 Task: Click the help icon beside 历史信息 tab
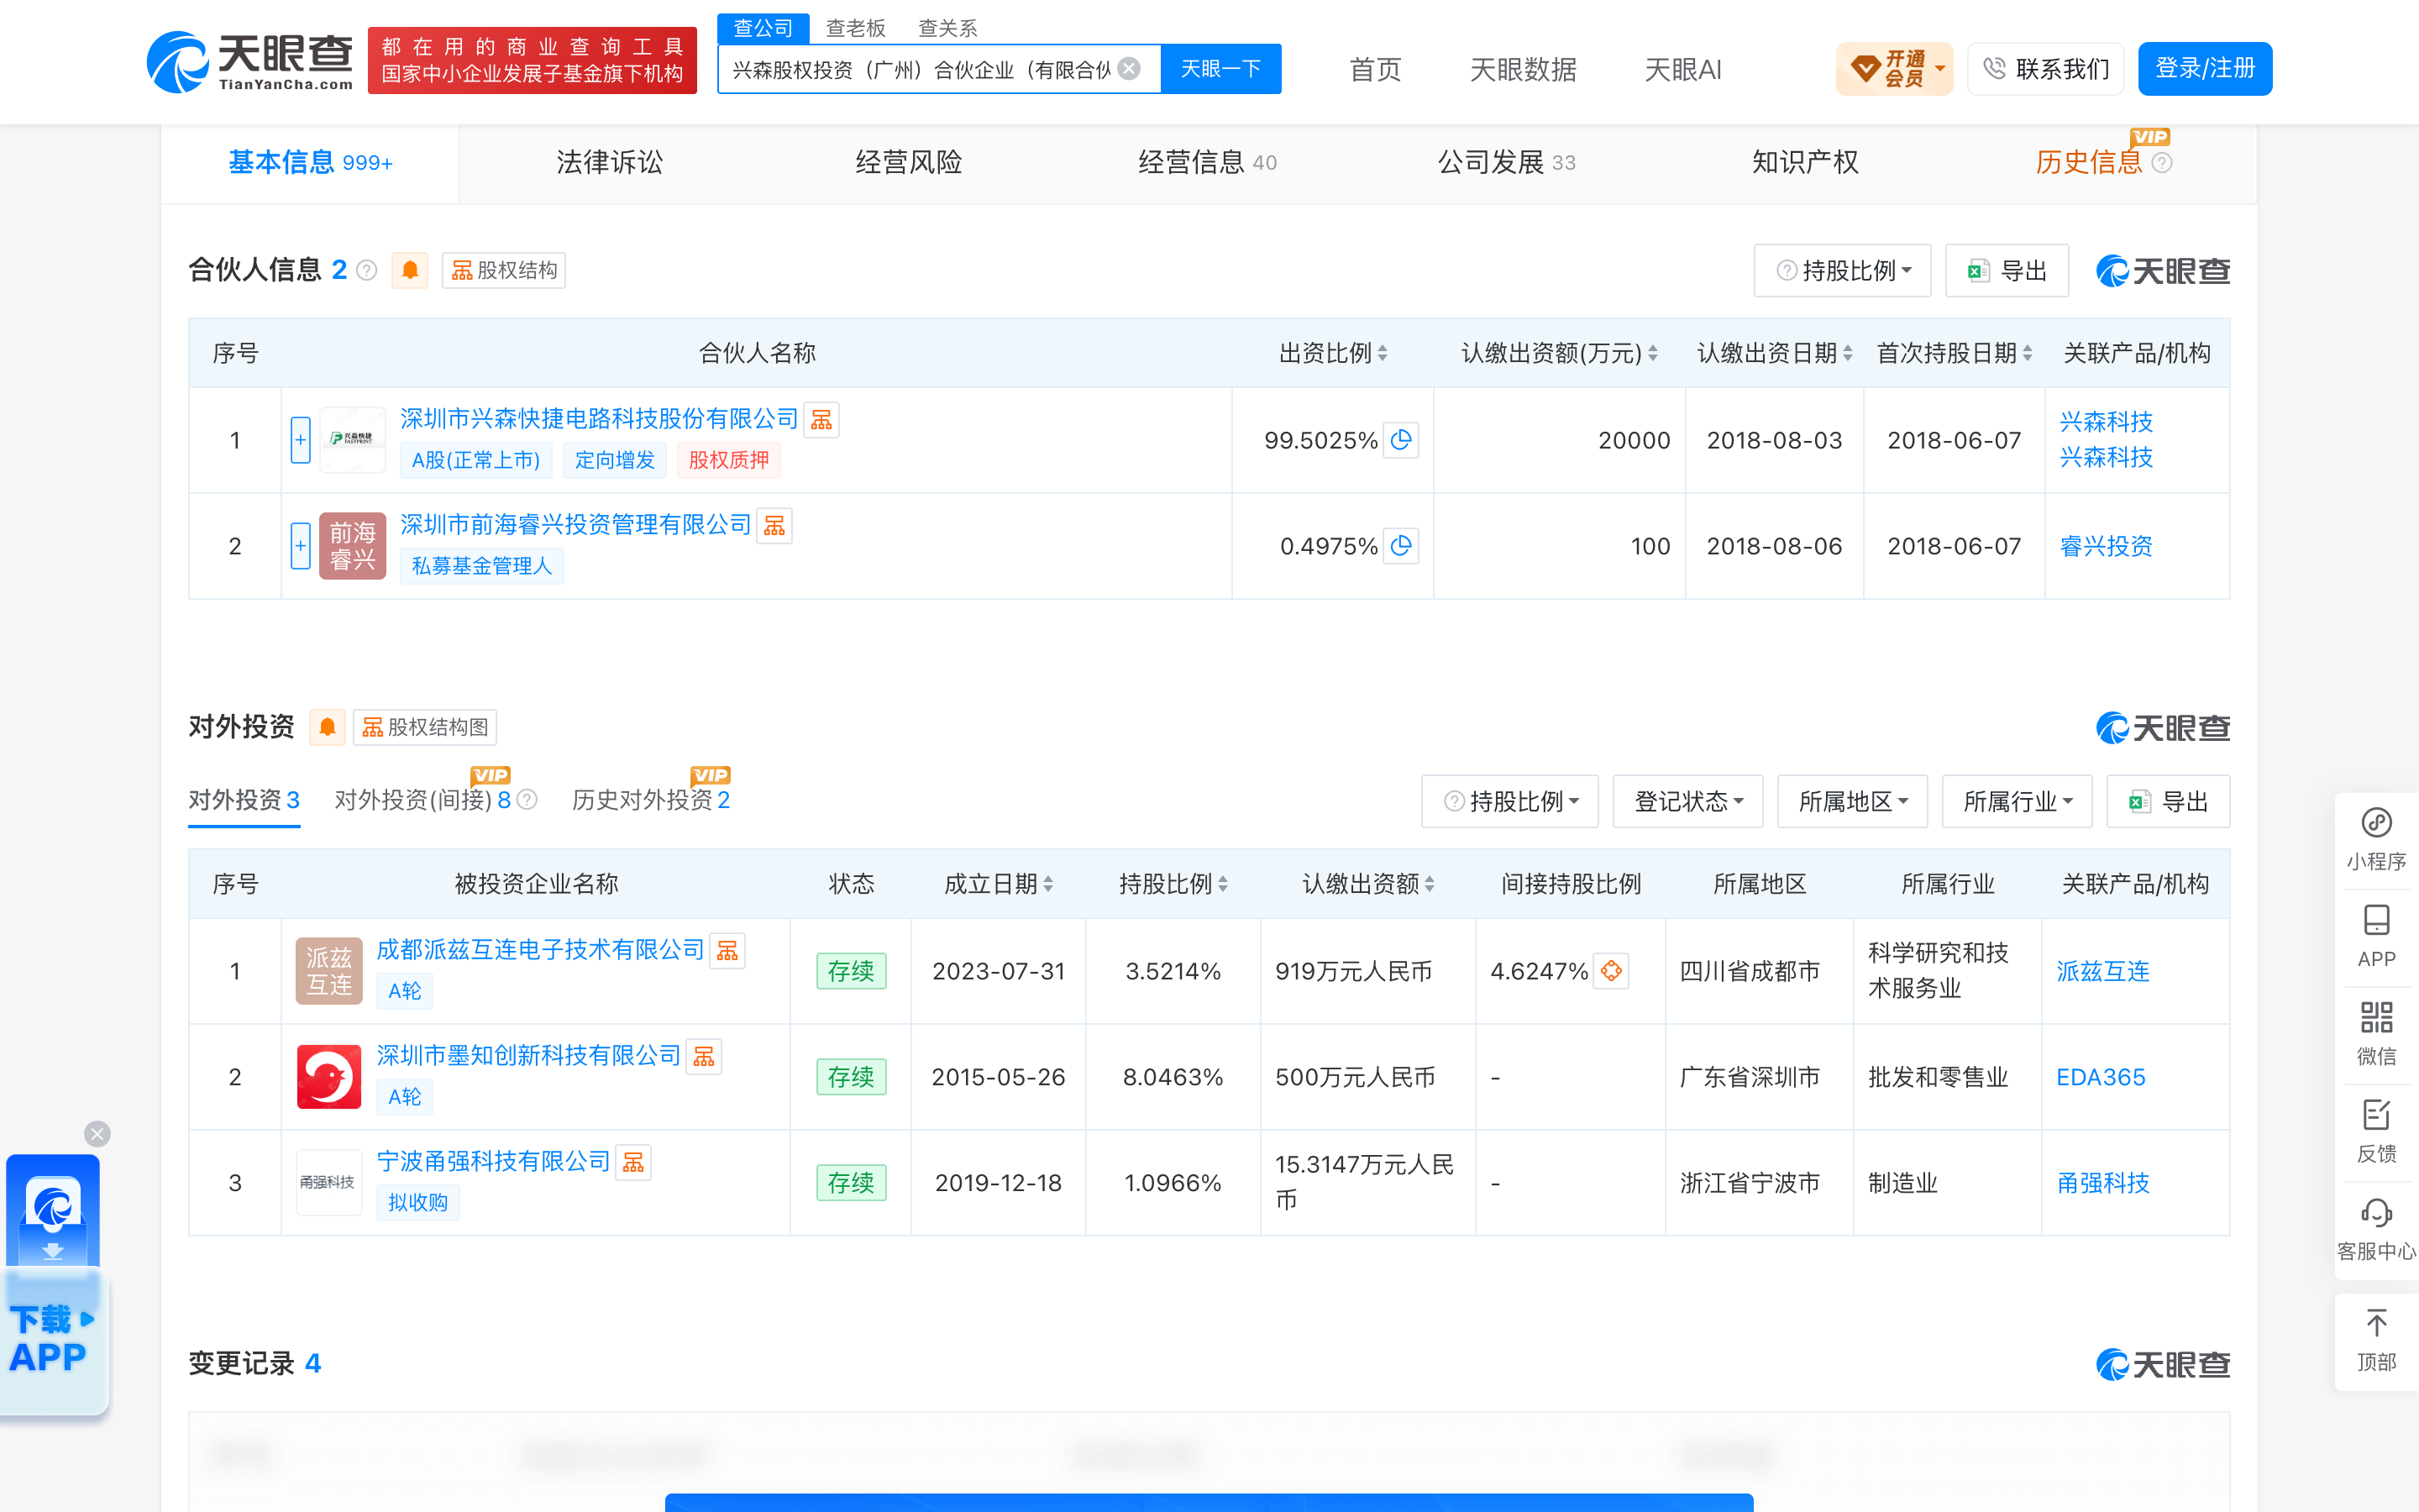pyautogui.click(x=2161, y=162)
